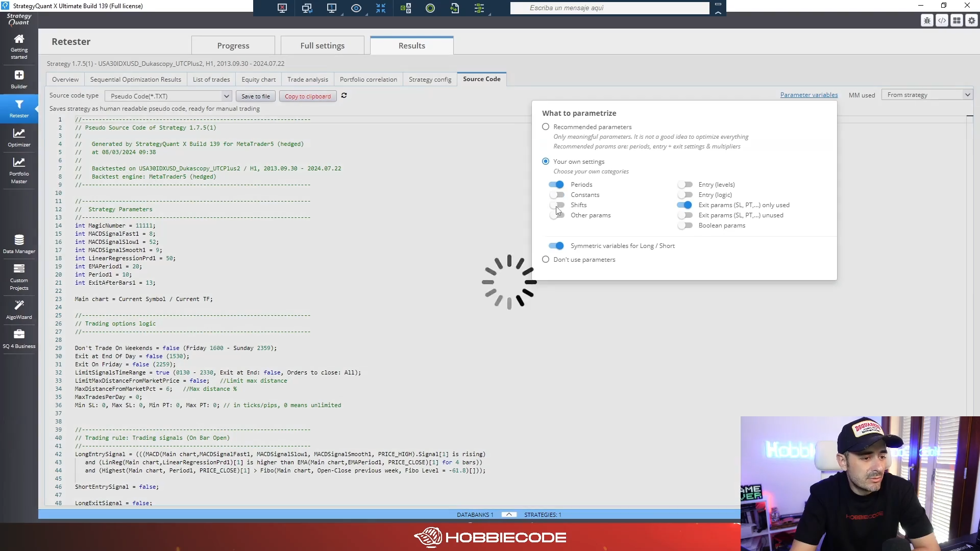Click the disconnect screen icon in remote toolbar
This screenshot has width=980, height=551.
coord(282,8)
